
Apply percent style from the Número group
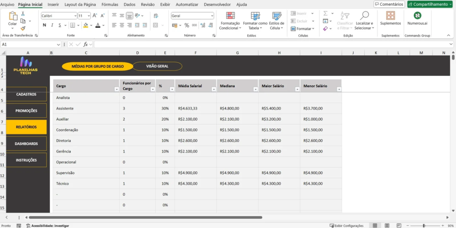click(x=187, y=25)
